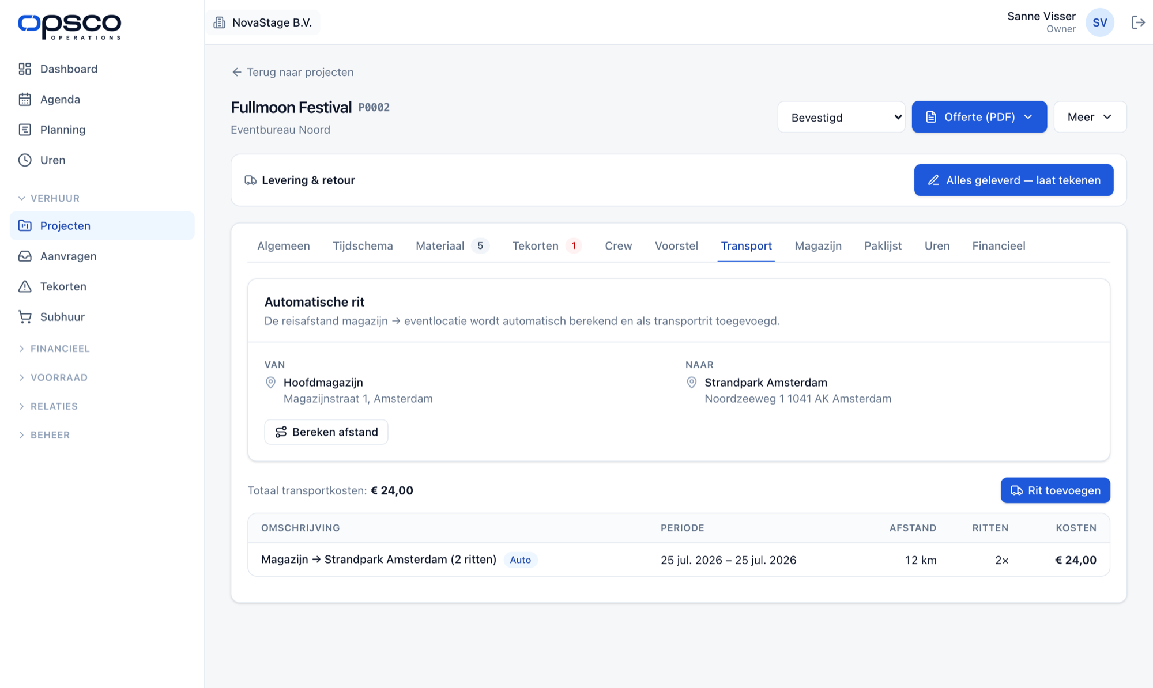Click the SV user avatar
Image resolution: width=1153 pixels, height=688 pixels.
click(x=1099, y=22)
